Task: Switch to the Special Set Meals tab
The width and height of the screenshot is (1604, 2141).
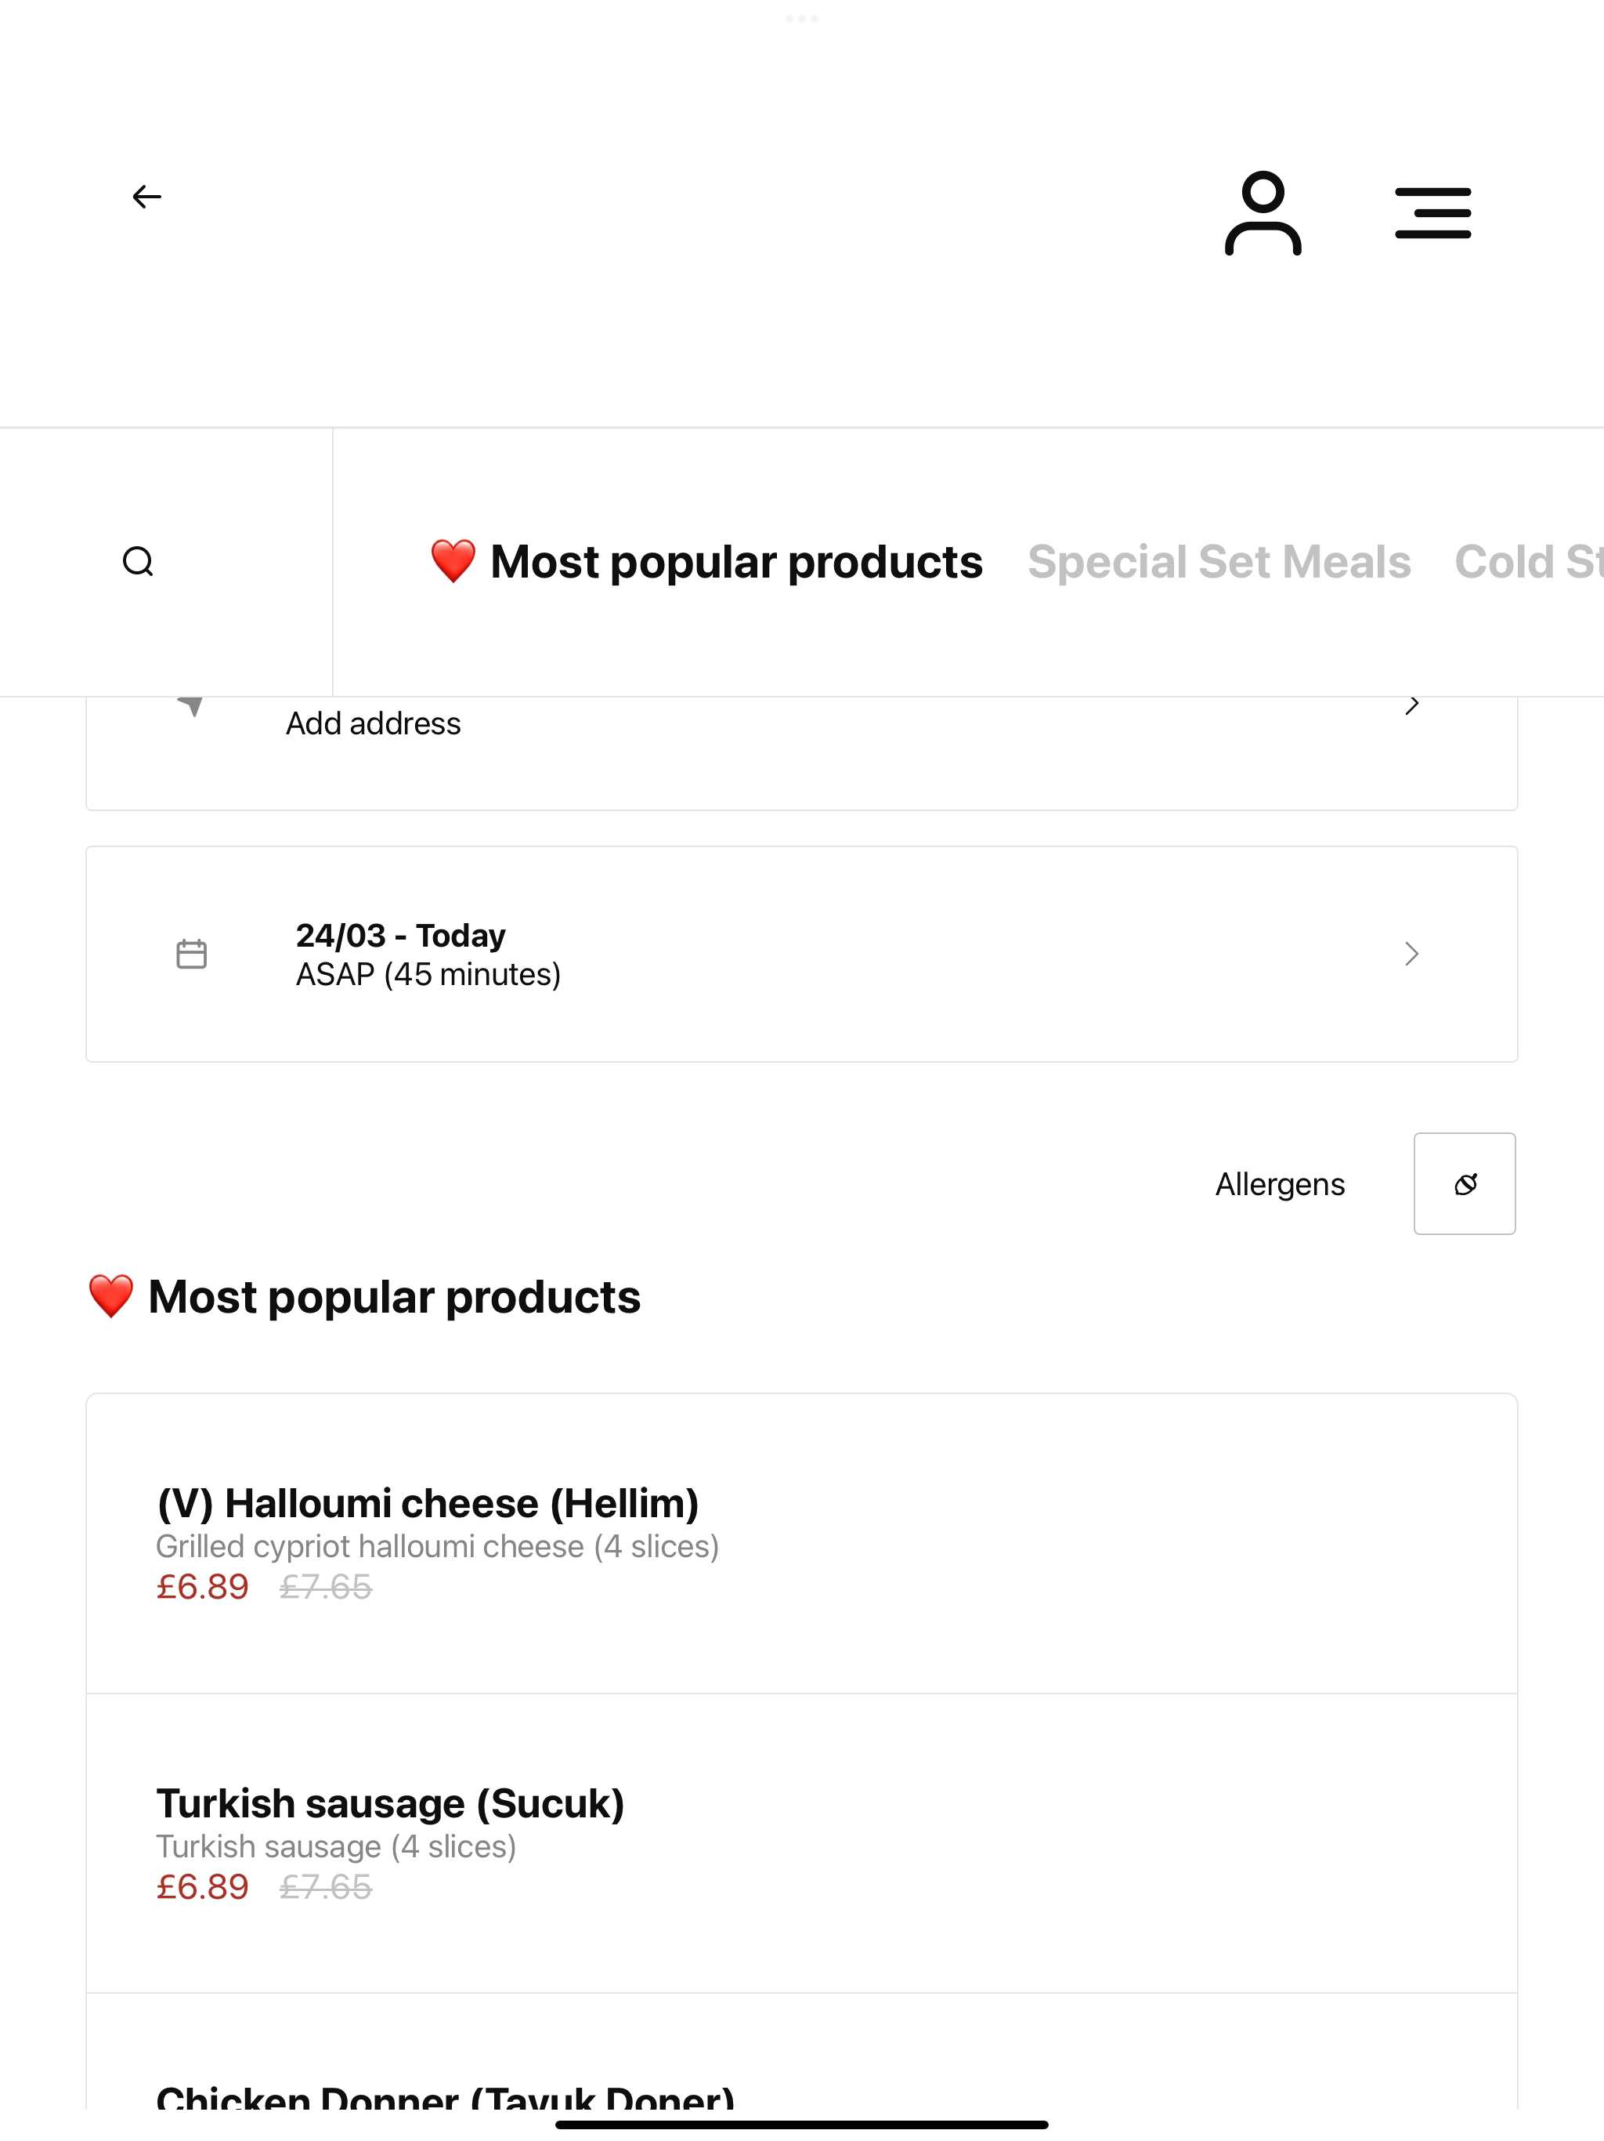Action: click(1219, 561)
